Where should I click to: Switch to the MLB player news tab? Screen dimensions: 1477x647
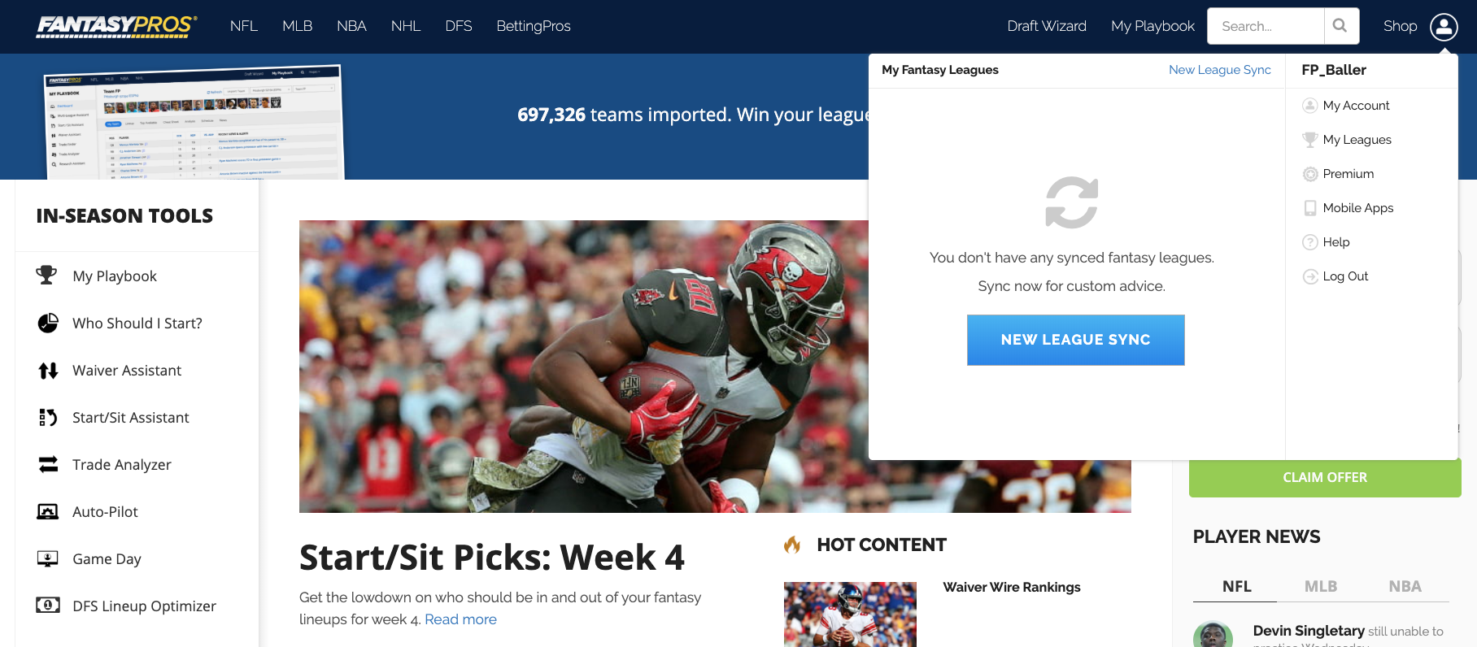click(x=1321, y=586)
